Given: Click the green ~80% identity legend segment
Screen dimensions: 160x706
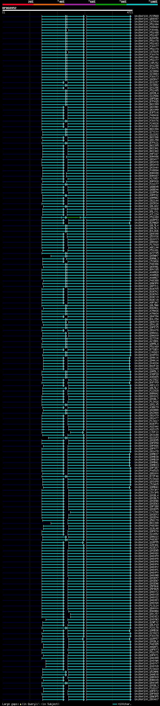Looking at the screenshot, I should 111,5.
